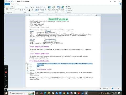This screenshot has width=126, height=95.
Task: Apply the text highlight color marker
Action: click(x=32, y=10)
